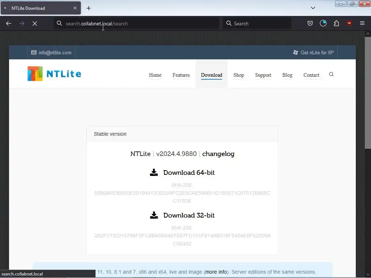Click the download icon beside 64-bit

154,172
